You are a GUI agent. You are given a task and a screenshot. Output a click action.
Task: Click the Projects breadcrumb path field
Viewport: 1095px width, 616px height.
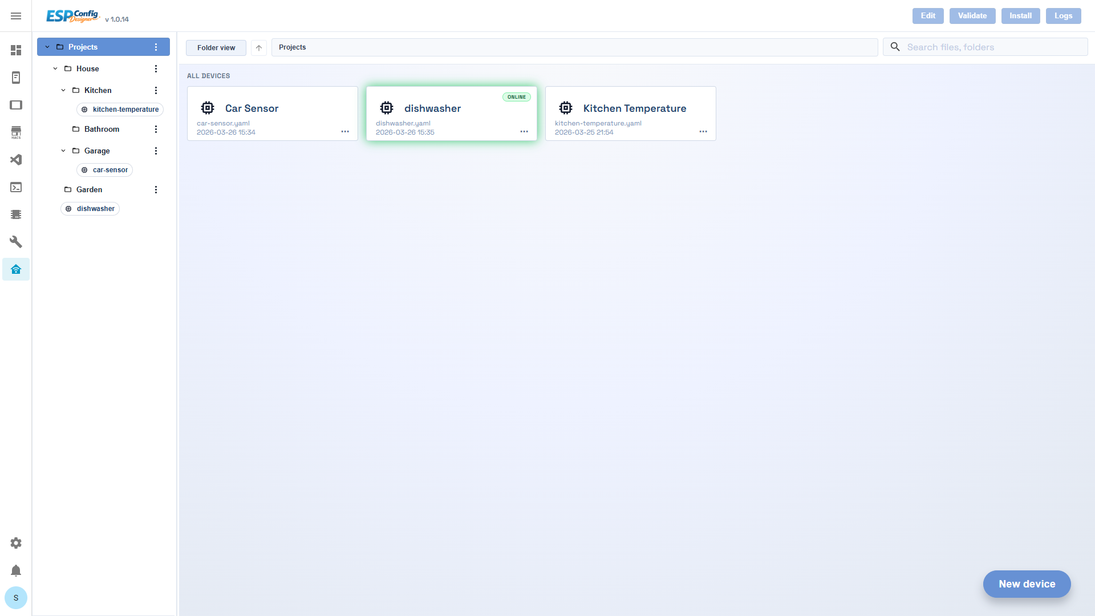(574, 47)
